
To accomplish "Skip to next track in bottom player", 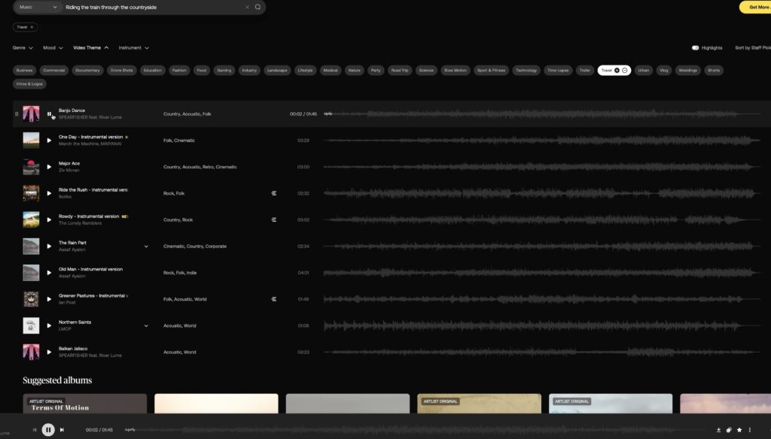I will coord(62,430).
